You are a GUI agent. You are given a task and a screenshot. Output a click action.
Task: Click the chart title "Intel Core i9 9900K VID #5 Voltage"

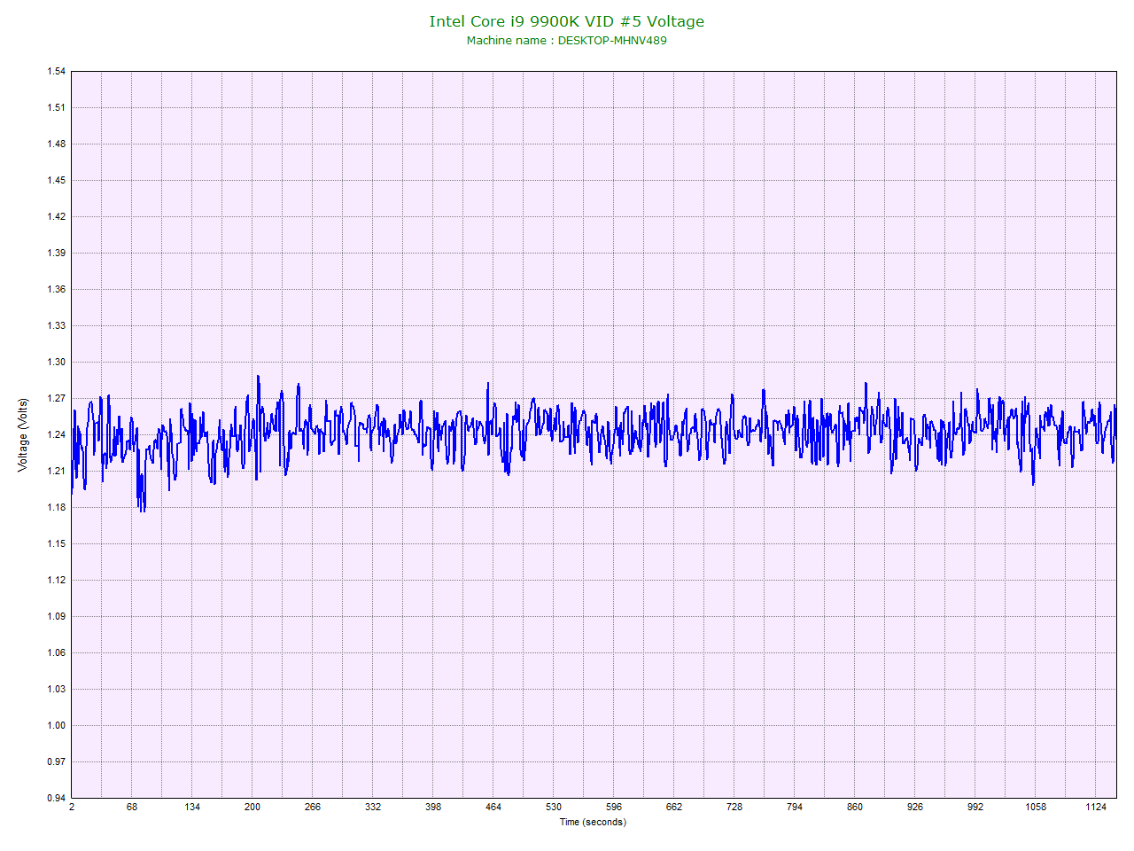pyautogui.click(x=567, y=21)
